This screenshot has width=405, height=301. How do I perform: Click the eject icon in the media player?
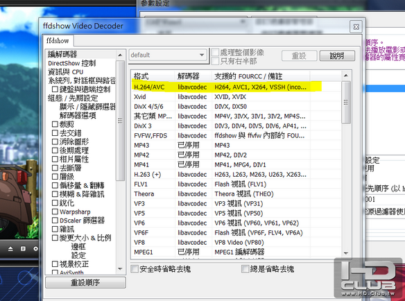pyautogui.click(x=10, y=248)
